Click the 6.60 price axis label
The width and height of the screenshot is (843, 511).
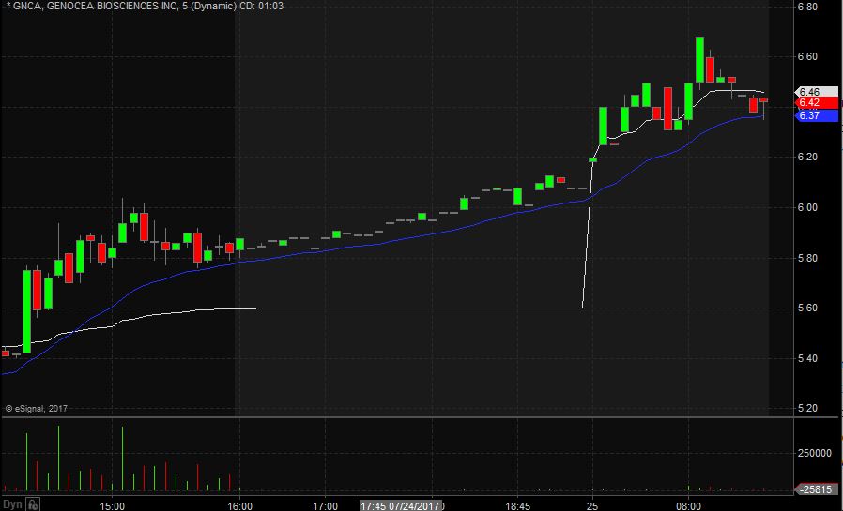(x=807, y=56)
